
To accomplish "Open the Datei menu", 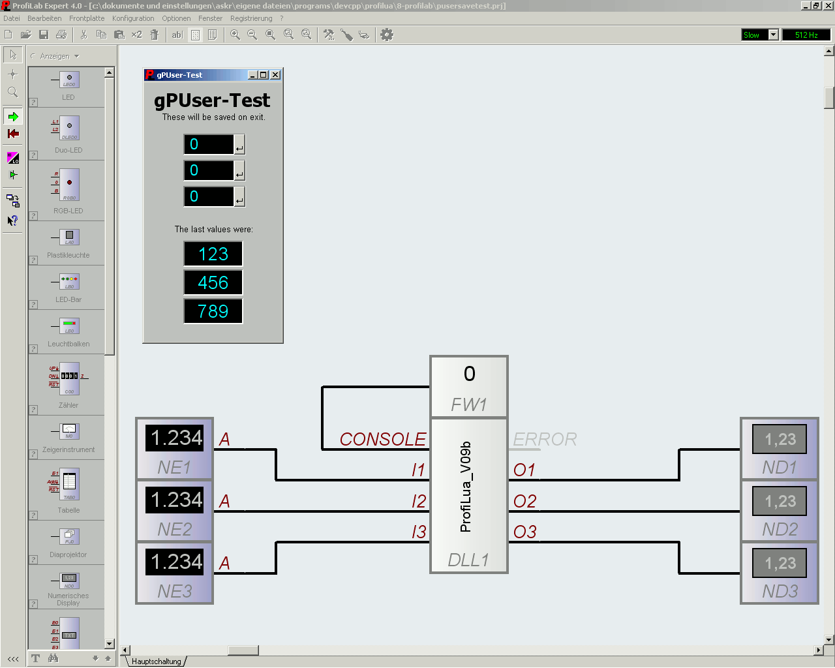I will coord(12,18).
